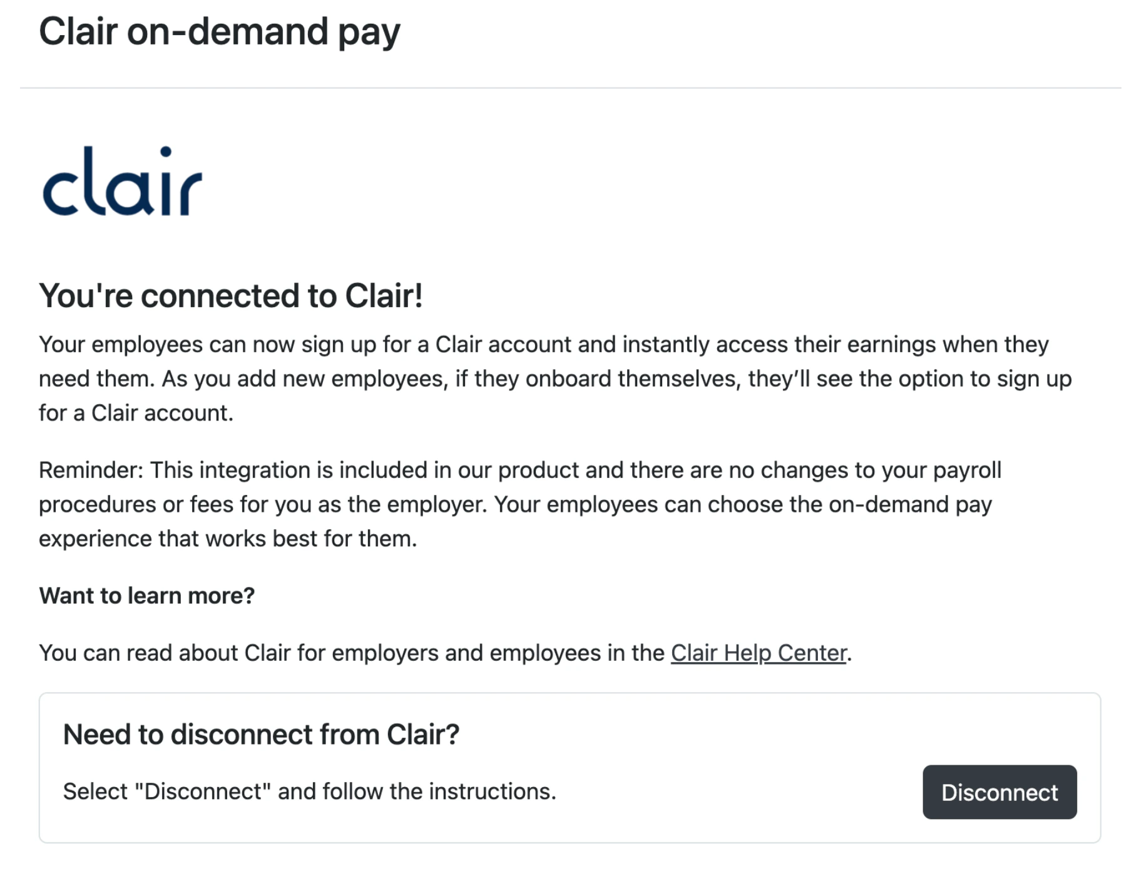Click the line starting "procedures or fees for you"
Image resolution: width=1139 pixels, height=876 pixels.
click(515, 504)
